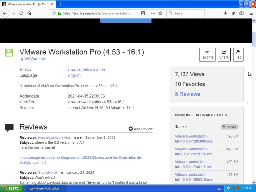Open reviewer StupidKorok profile

48,172
